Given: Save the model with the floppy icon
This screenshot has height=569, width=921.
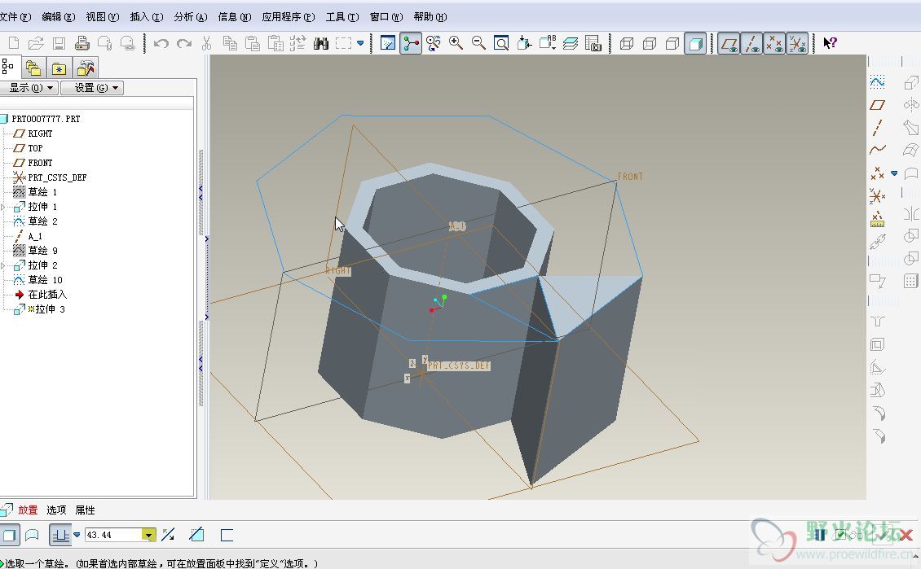Looking at the screenshot, I should click(x=59, y=43).
